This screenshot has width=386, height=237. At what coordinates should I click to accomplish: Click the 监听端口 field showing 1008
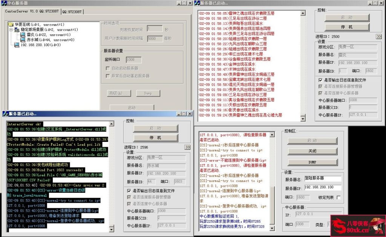pos(134,60)
